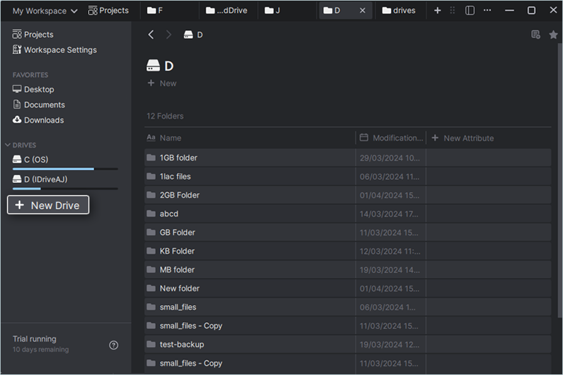The width and height of the screenshot is (563, 375).
Task: Add a new tab with plus icon
Action: [x=437, y=11]
